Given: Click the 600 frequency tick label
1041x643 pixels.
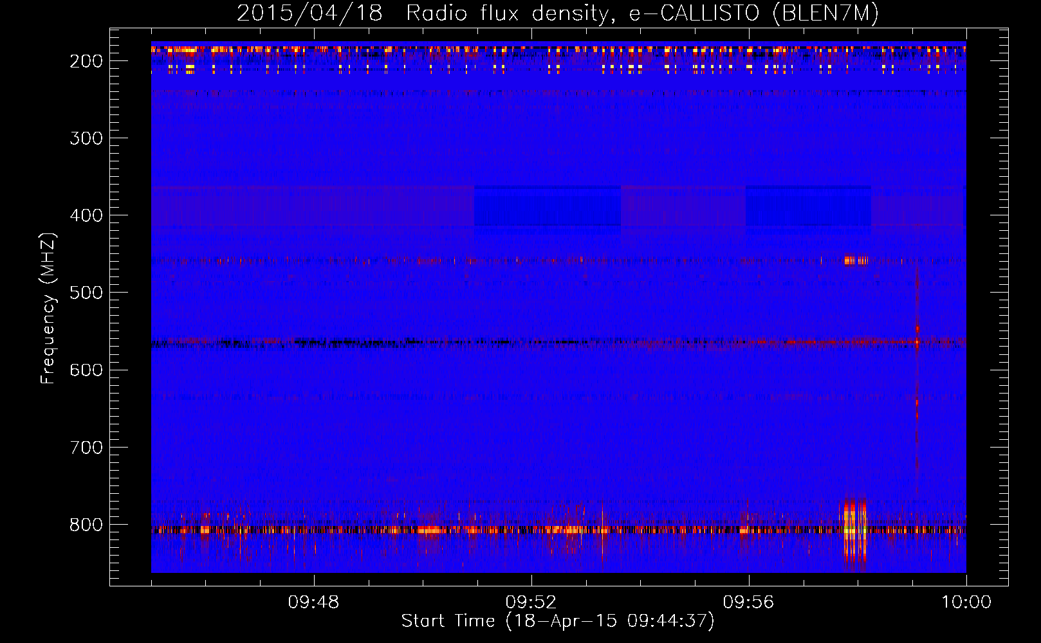Looking at the screenshot, I should pyautogui.click(x=86, y=370).
